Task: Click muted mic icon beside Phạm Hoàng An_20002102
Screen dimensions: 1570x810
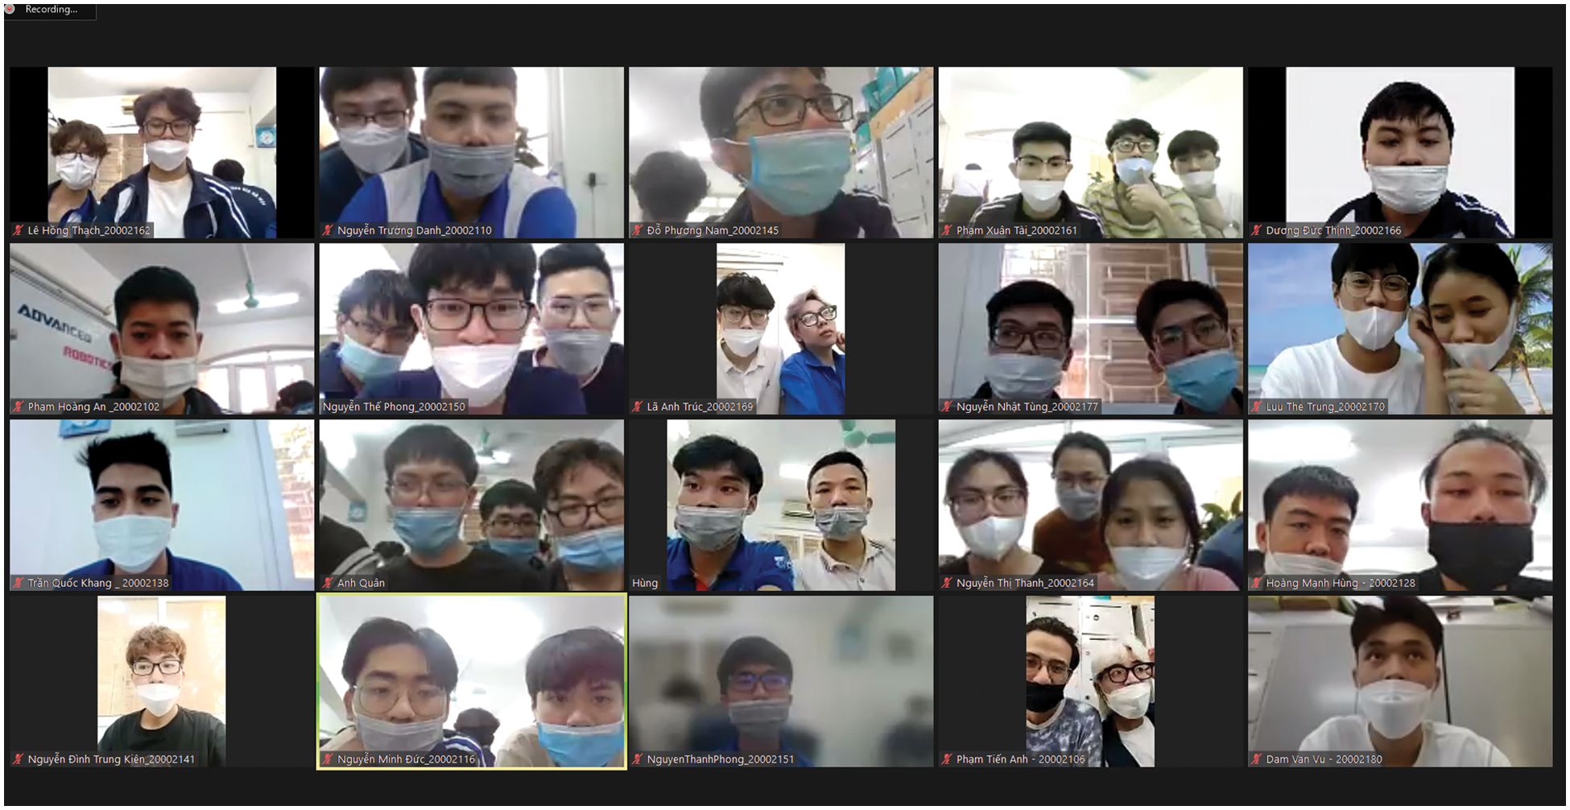Action: pyautogui.click(x=18, y=407)
